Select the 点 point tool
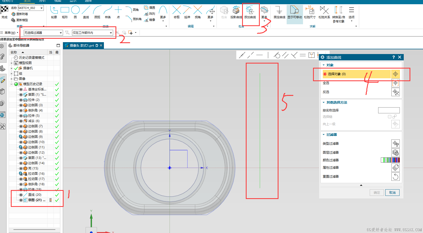 click(118, 10)
